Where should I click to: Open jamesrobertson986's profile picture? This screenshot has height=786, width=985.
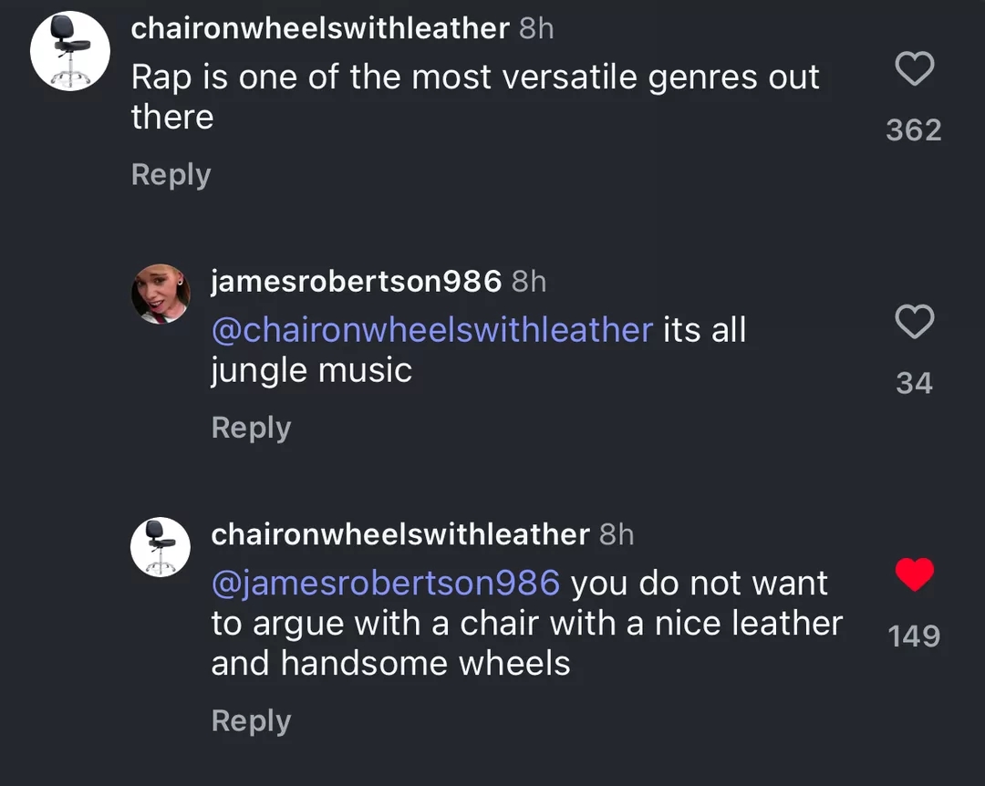[x=161, y=294]
